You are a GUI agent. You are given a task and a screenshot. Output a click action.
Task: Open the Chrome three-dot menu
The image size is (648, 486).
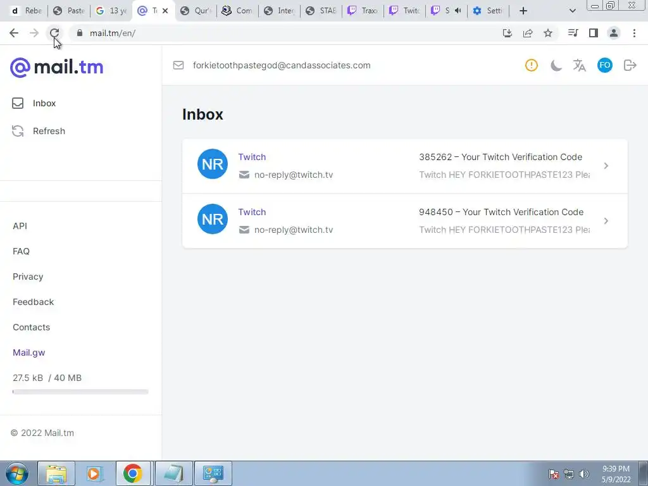point(634,33)
